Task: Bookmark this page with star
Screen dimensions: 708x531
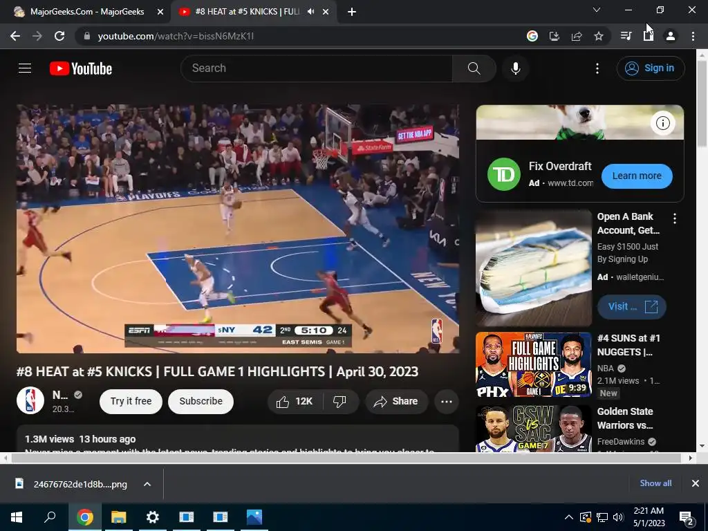Action: tap(599, 36)
